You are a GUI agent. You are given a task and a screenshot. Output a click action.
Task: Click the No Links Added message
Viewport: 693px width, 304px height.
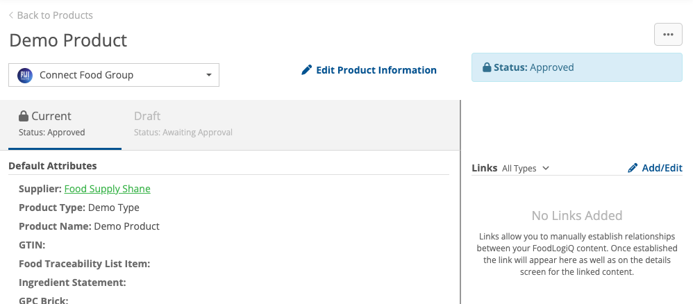tap(576, 216)
